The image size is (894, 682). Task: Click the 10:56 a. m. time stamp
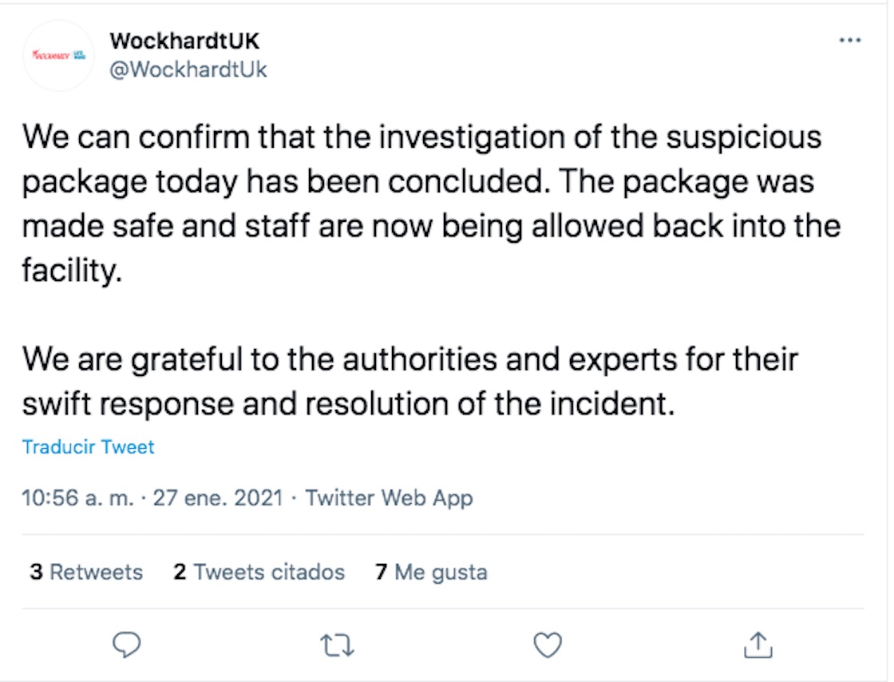click(x=78, y=498)
